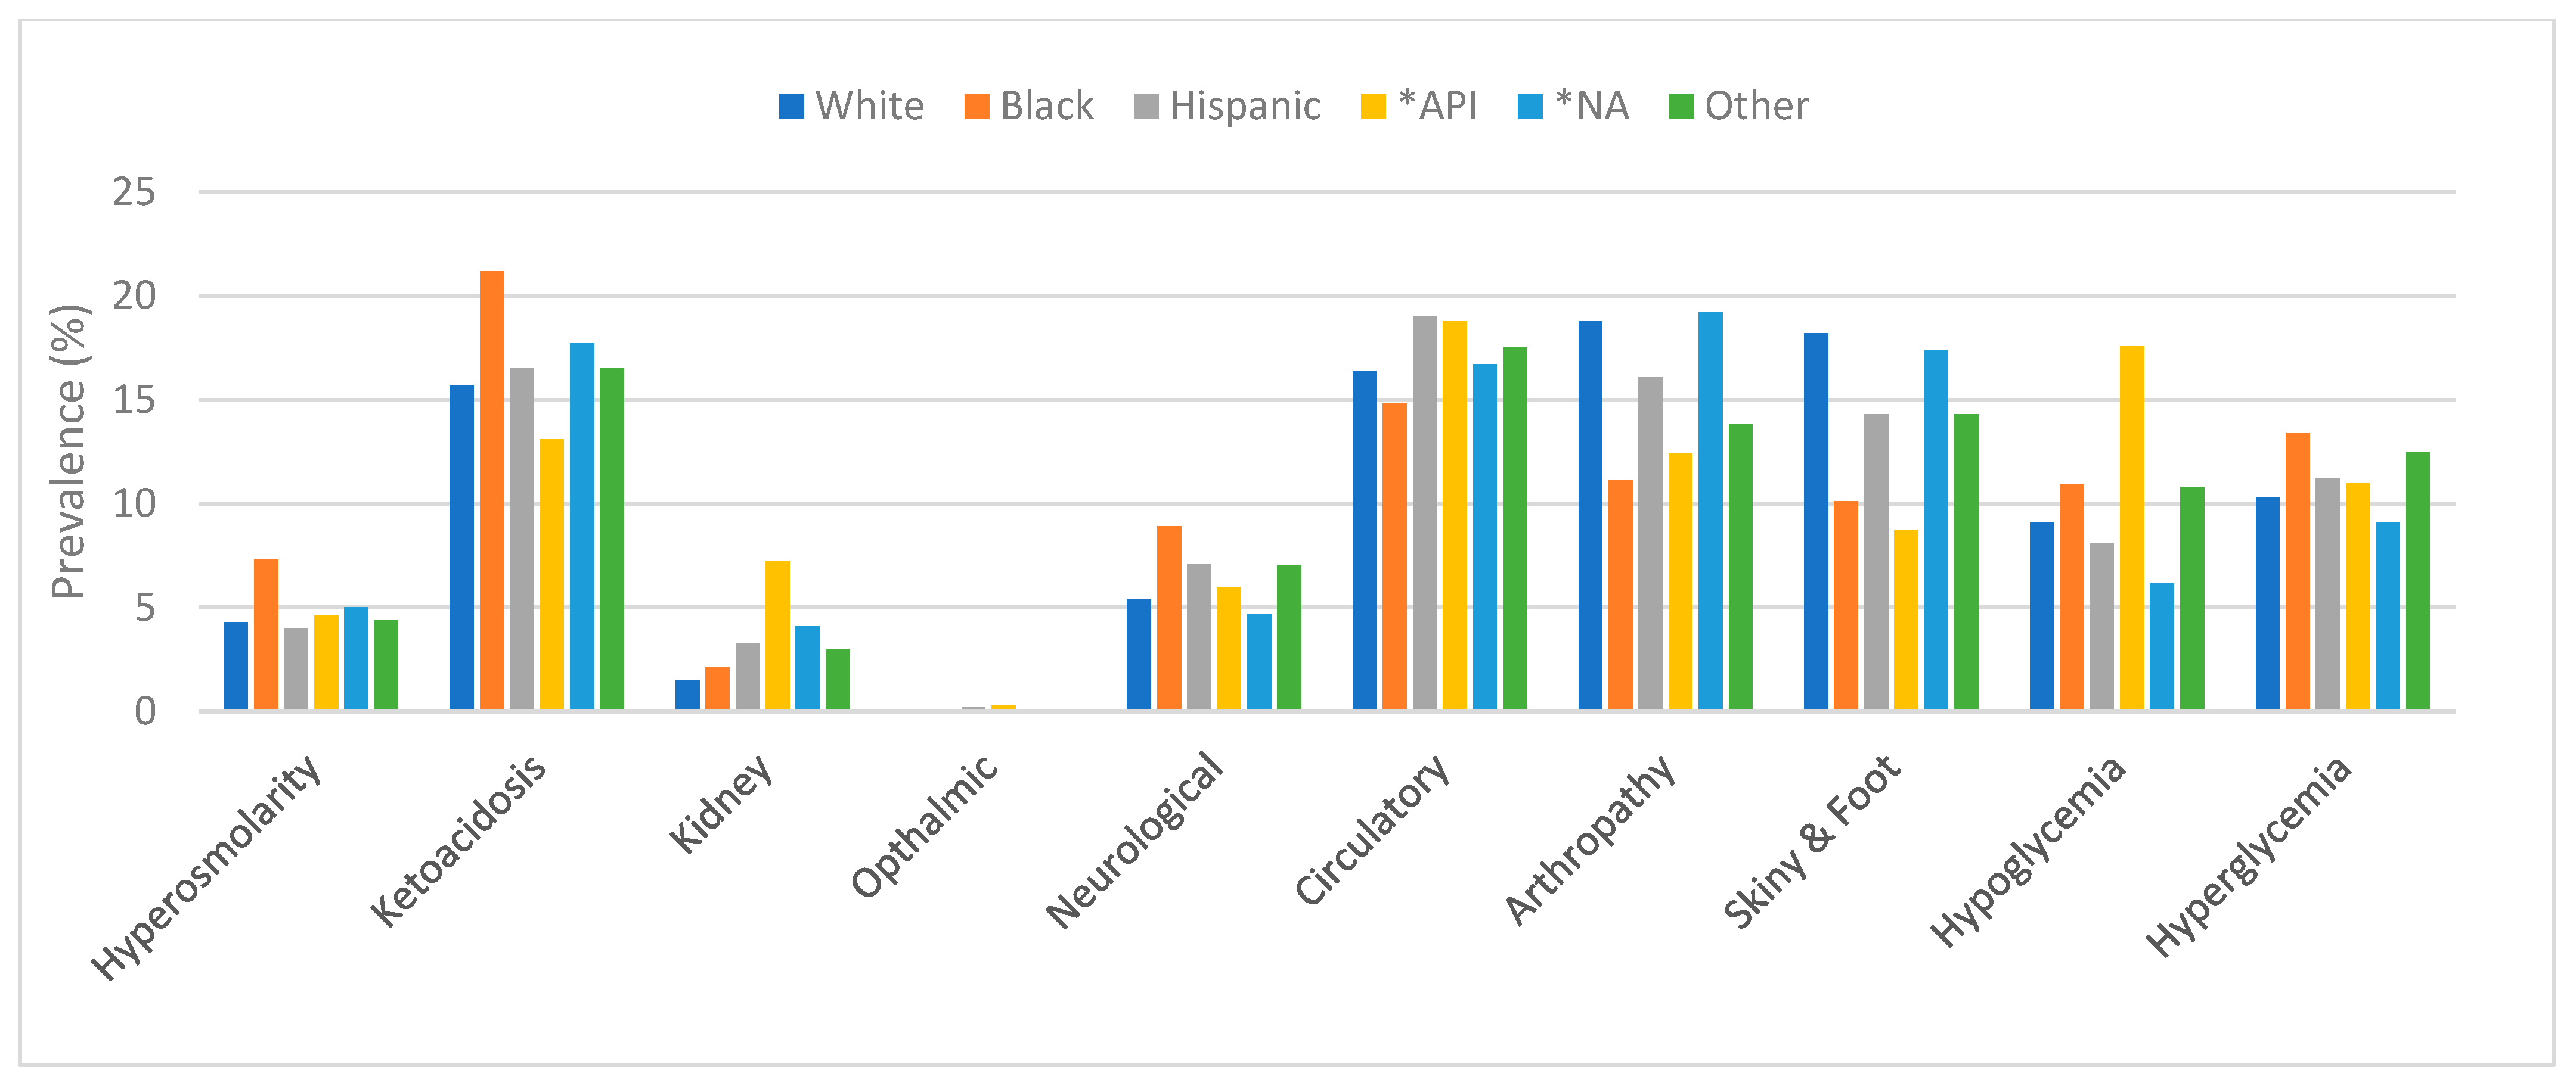Image resolution: width=2576 pixels, height=1089 pixels.
Task: Click the yellow *API bar in Hypoglycemia
Action: pyautogui.click(x=2132, y=527)
